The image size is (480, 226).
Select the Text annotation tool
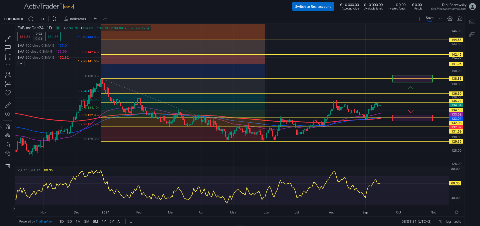(8, 66)
